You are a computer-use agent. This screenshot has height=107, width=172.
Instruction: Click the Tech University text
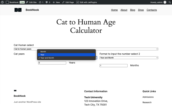click(x=93, y=97)
